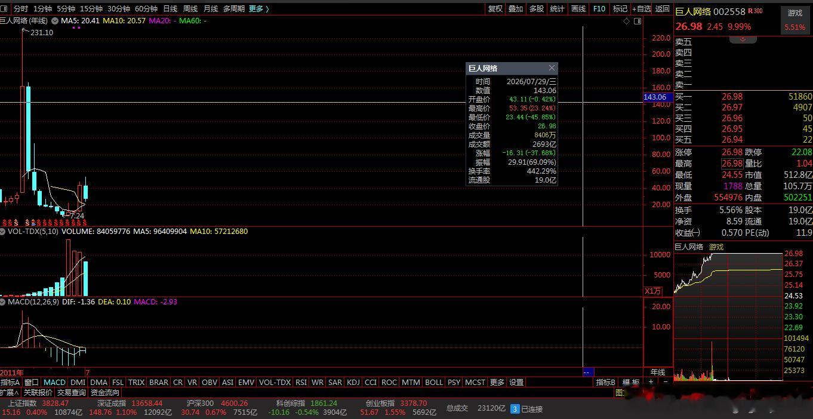Click the 复权 toolbar button
The height and width of the screenshot is (419, 813).
click(495, 8)
